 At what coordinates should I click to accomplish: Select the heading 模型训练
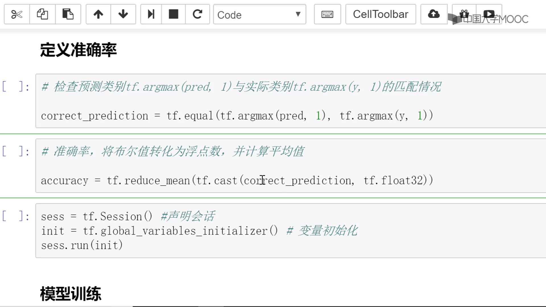point(71,294)
